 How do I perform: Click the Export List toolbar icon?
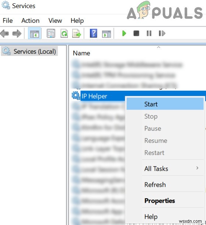77,33
